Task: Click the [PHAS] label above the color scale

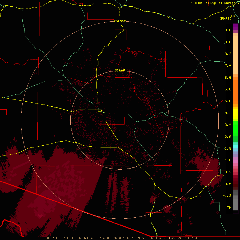Action: (225, 18)
